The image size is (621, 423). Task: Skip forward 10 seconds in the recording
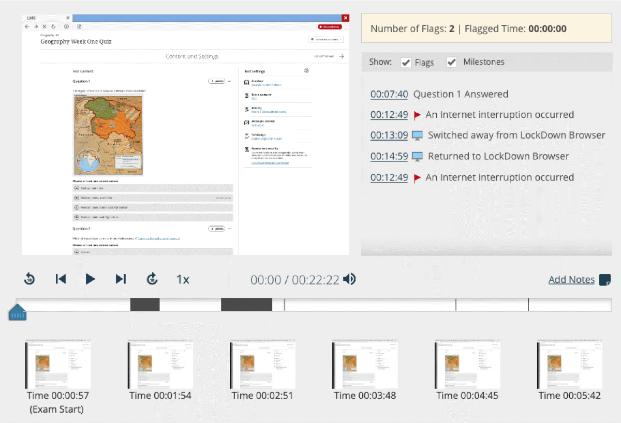tap(152, 278)
